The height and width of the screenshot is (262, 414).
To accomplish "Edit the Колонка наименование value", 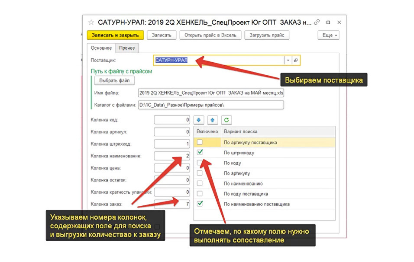I will pyautogui.click(x=172, y=156).
